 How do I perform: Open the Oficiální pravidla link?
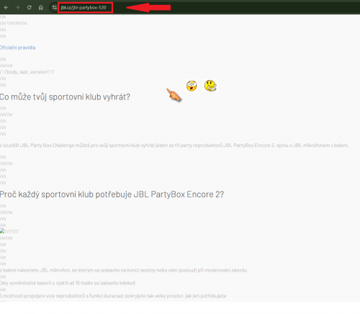(x=17, y=48)
